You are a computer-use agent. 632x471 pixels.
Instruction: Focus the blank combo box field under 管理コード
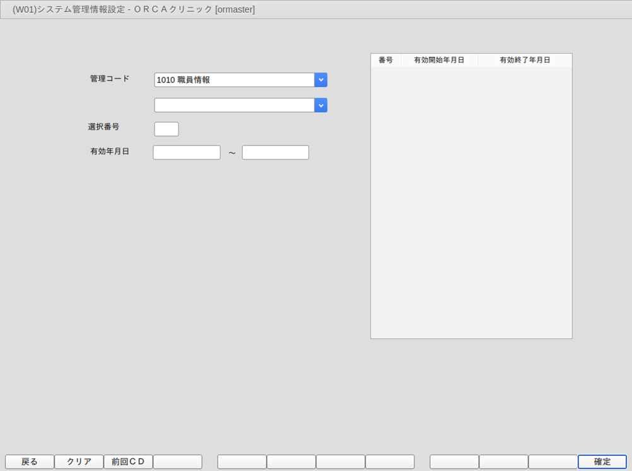click(x=234, y=105)
